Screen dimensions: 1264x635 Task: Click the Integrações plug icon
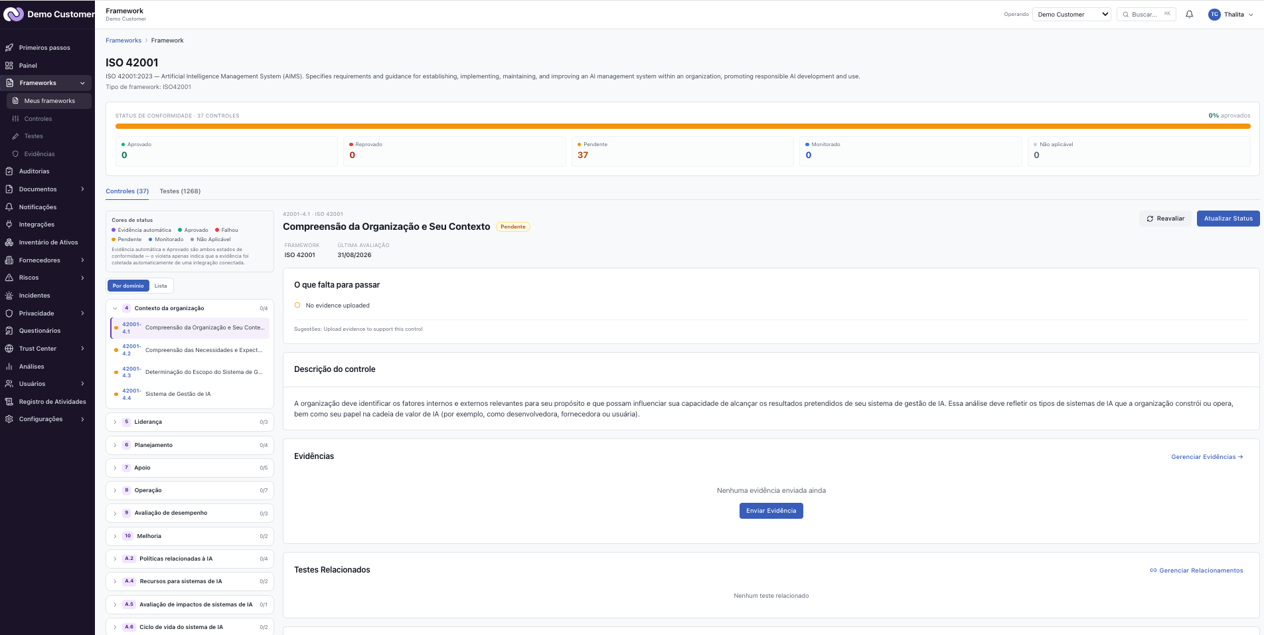tap(9, 225)
